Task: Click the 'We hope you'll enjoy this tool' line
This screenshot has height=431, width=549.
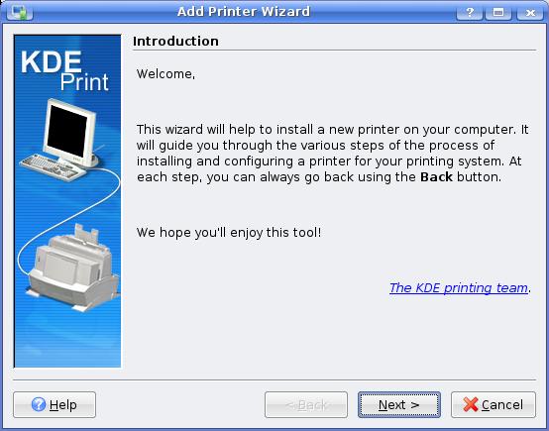Action: (229, 233)
